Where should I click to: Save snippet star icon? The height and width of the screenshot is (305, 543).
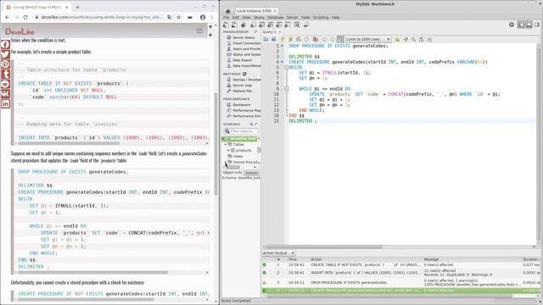coord(397,40)
